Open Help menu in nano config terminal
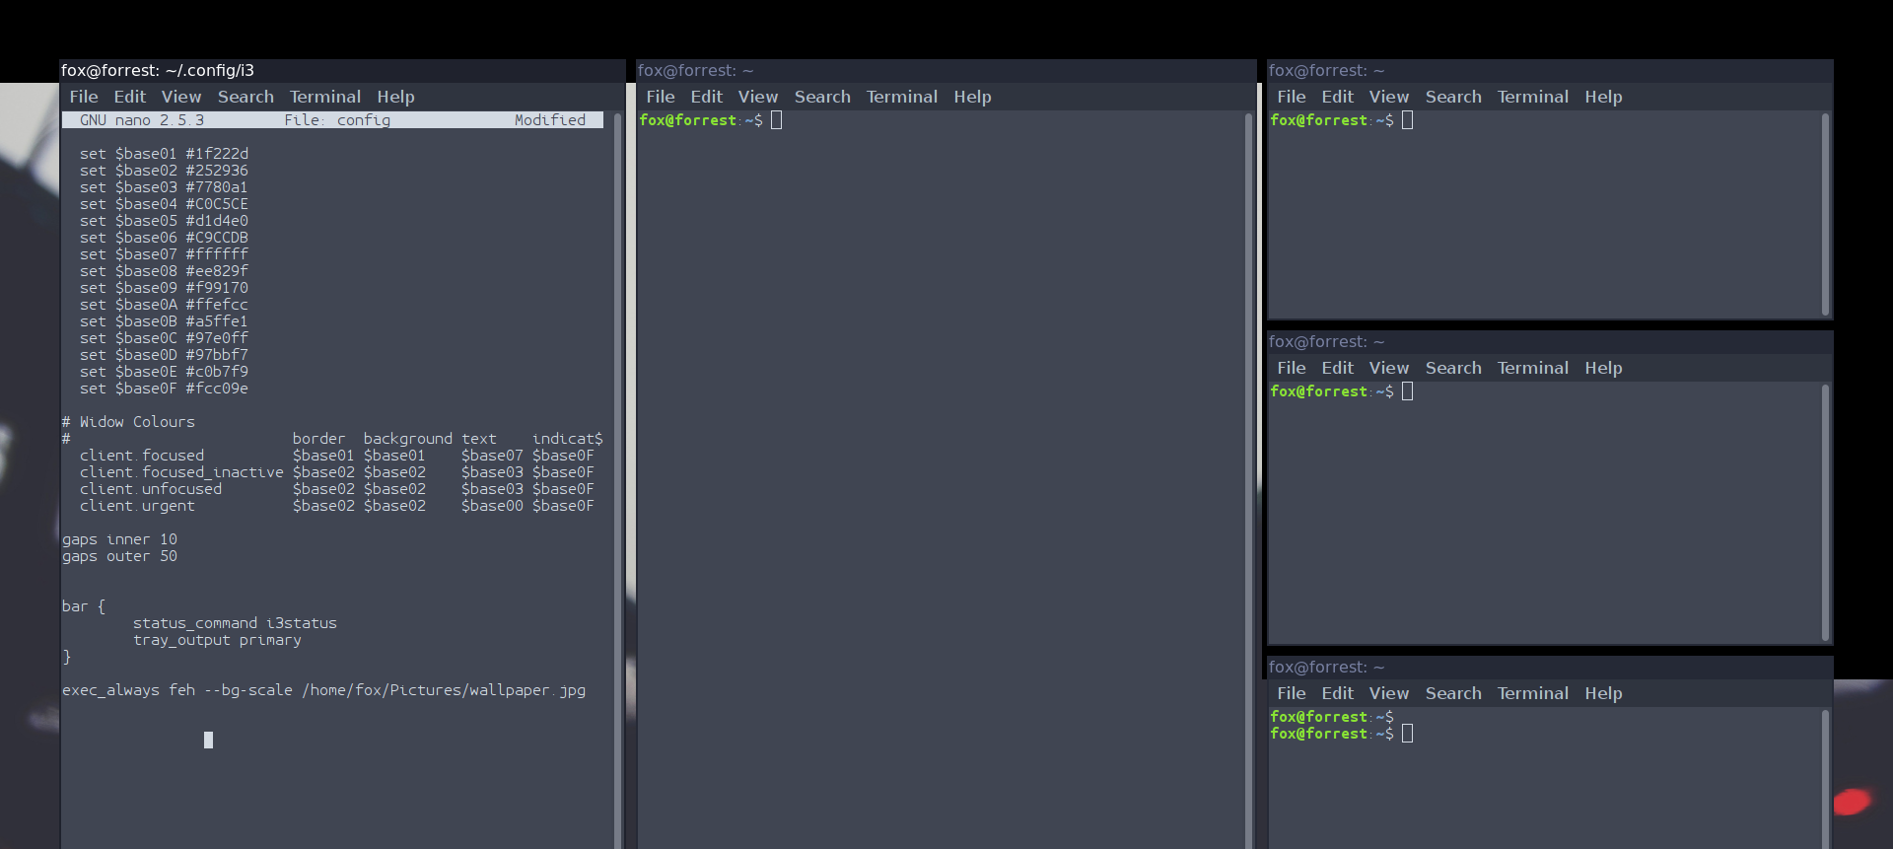Image resolution: width=1893 pixels, height=849 pixels. [x=395, y=97]
